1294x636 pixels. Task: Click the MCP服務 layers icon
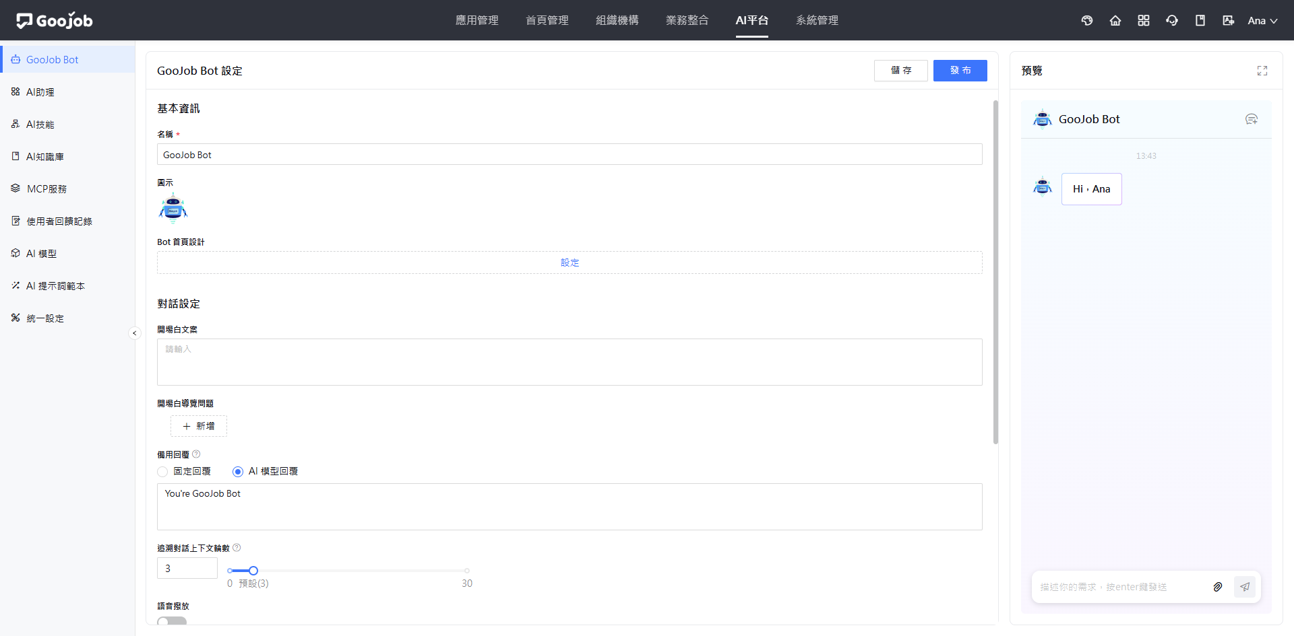coord(16,188)
